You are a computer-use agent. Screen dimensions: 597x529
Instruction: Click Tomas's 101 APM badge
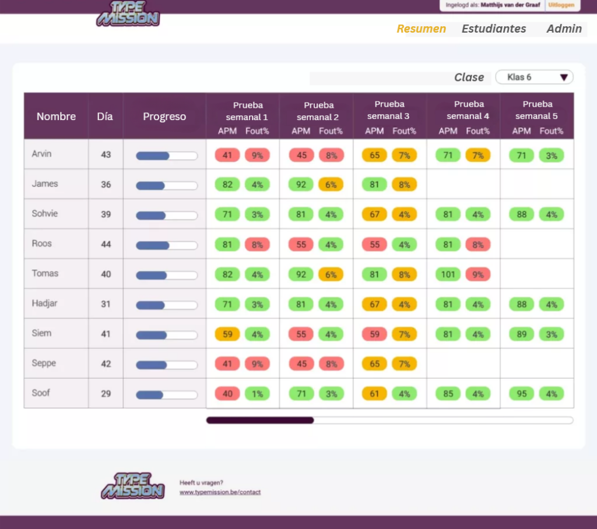coord(448,274)
